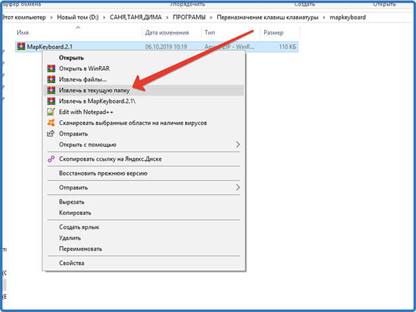The width and height of the screenshot is (416, 312).
Task: Choose Извлечь в MapKeyboard.2.1\ entry
Action: click(143, 101)
